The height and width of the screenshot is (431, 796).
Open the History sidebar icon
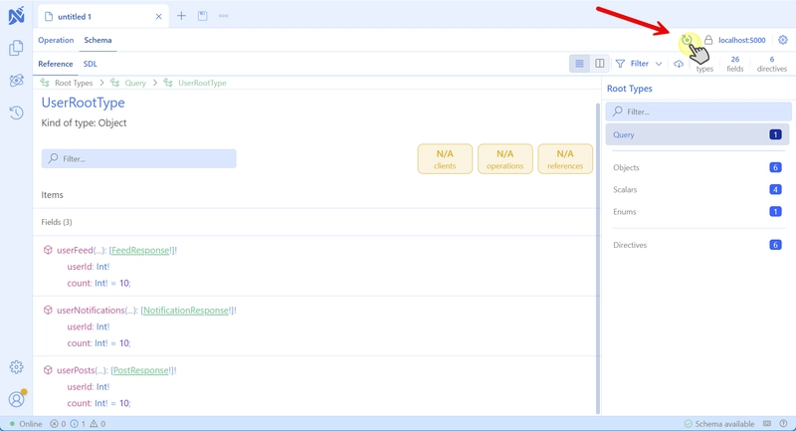coord(16,112)
